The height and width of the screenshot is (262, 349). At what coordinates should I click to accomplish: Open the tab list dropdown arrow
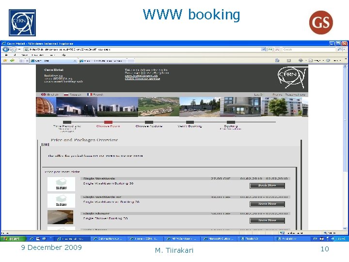pos(27,60)
